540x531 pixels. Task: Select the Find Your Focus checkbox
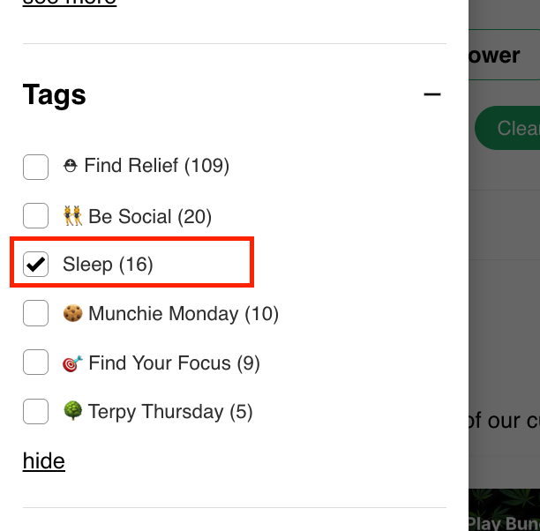[x=35, y=363]
